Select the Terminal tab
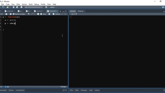Image resolution: width=165 pixels, height=93 pixels. (x=80, y=11)
